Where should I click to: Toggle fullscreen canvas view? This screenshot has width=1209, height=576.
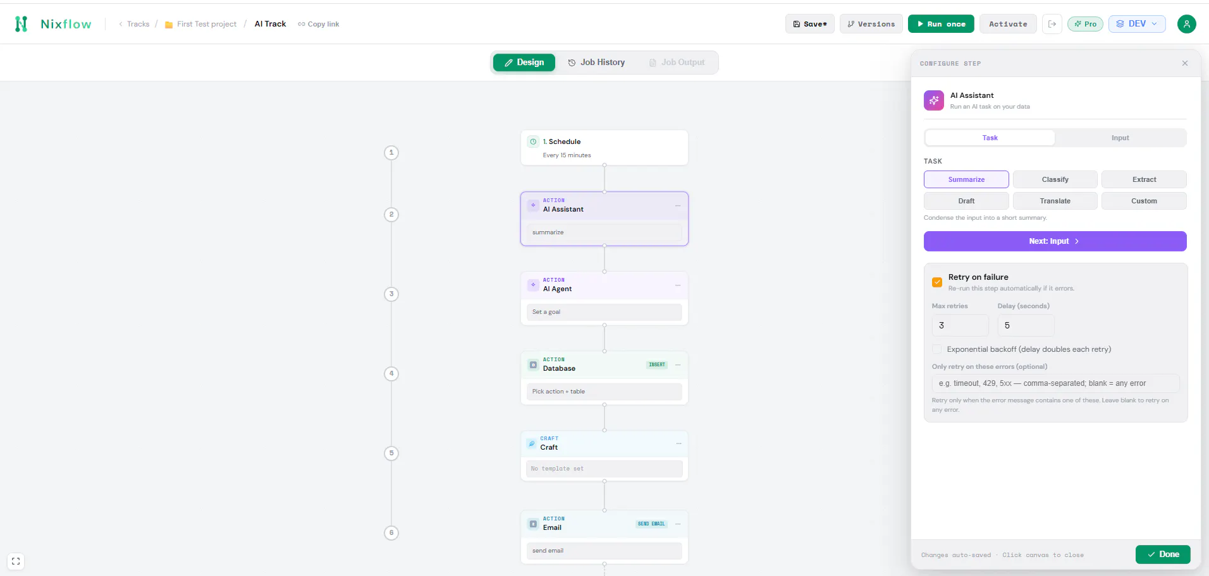(x=16, y=561)
